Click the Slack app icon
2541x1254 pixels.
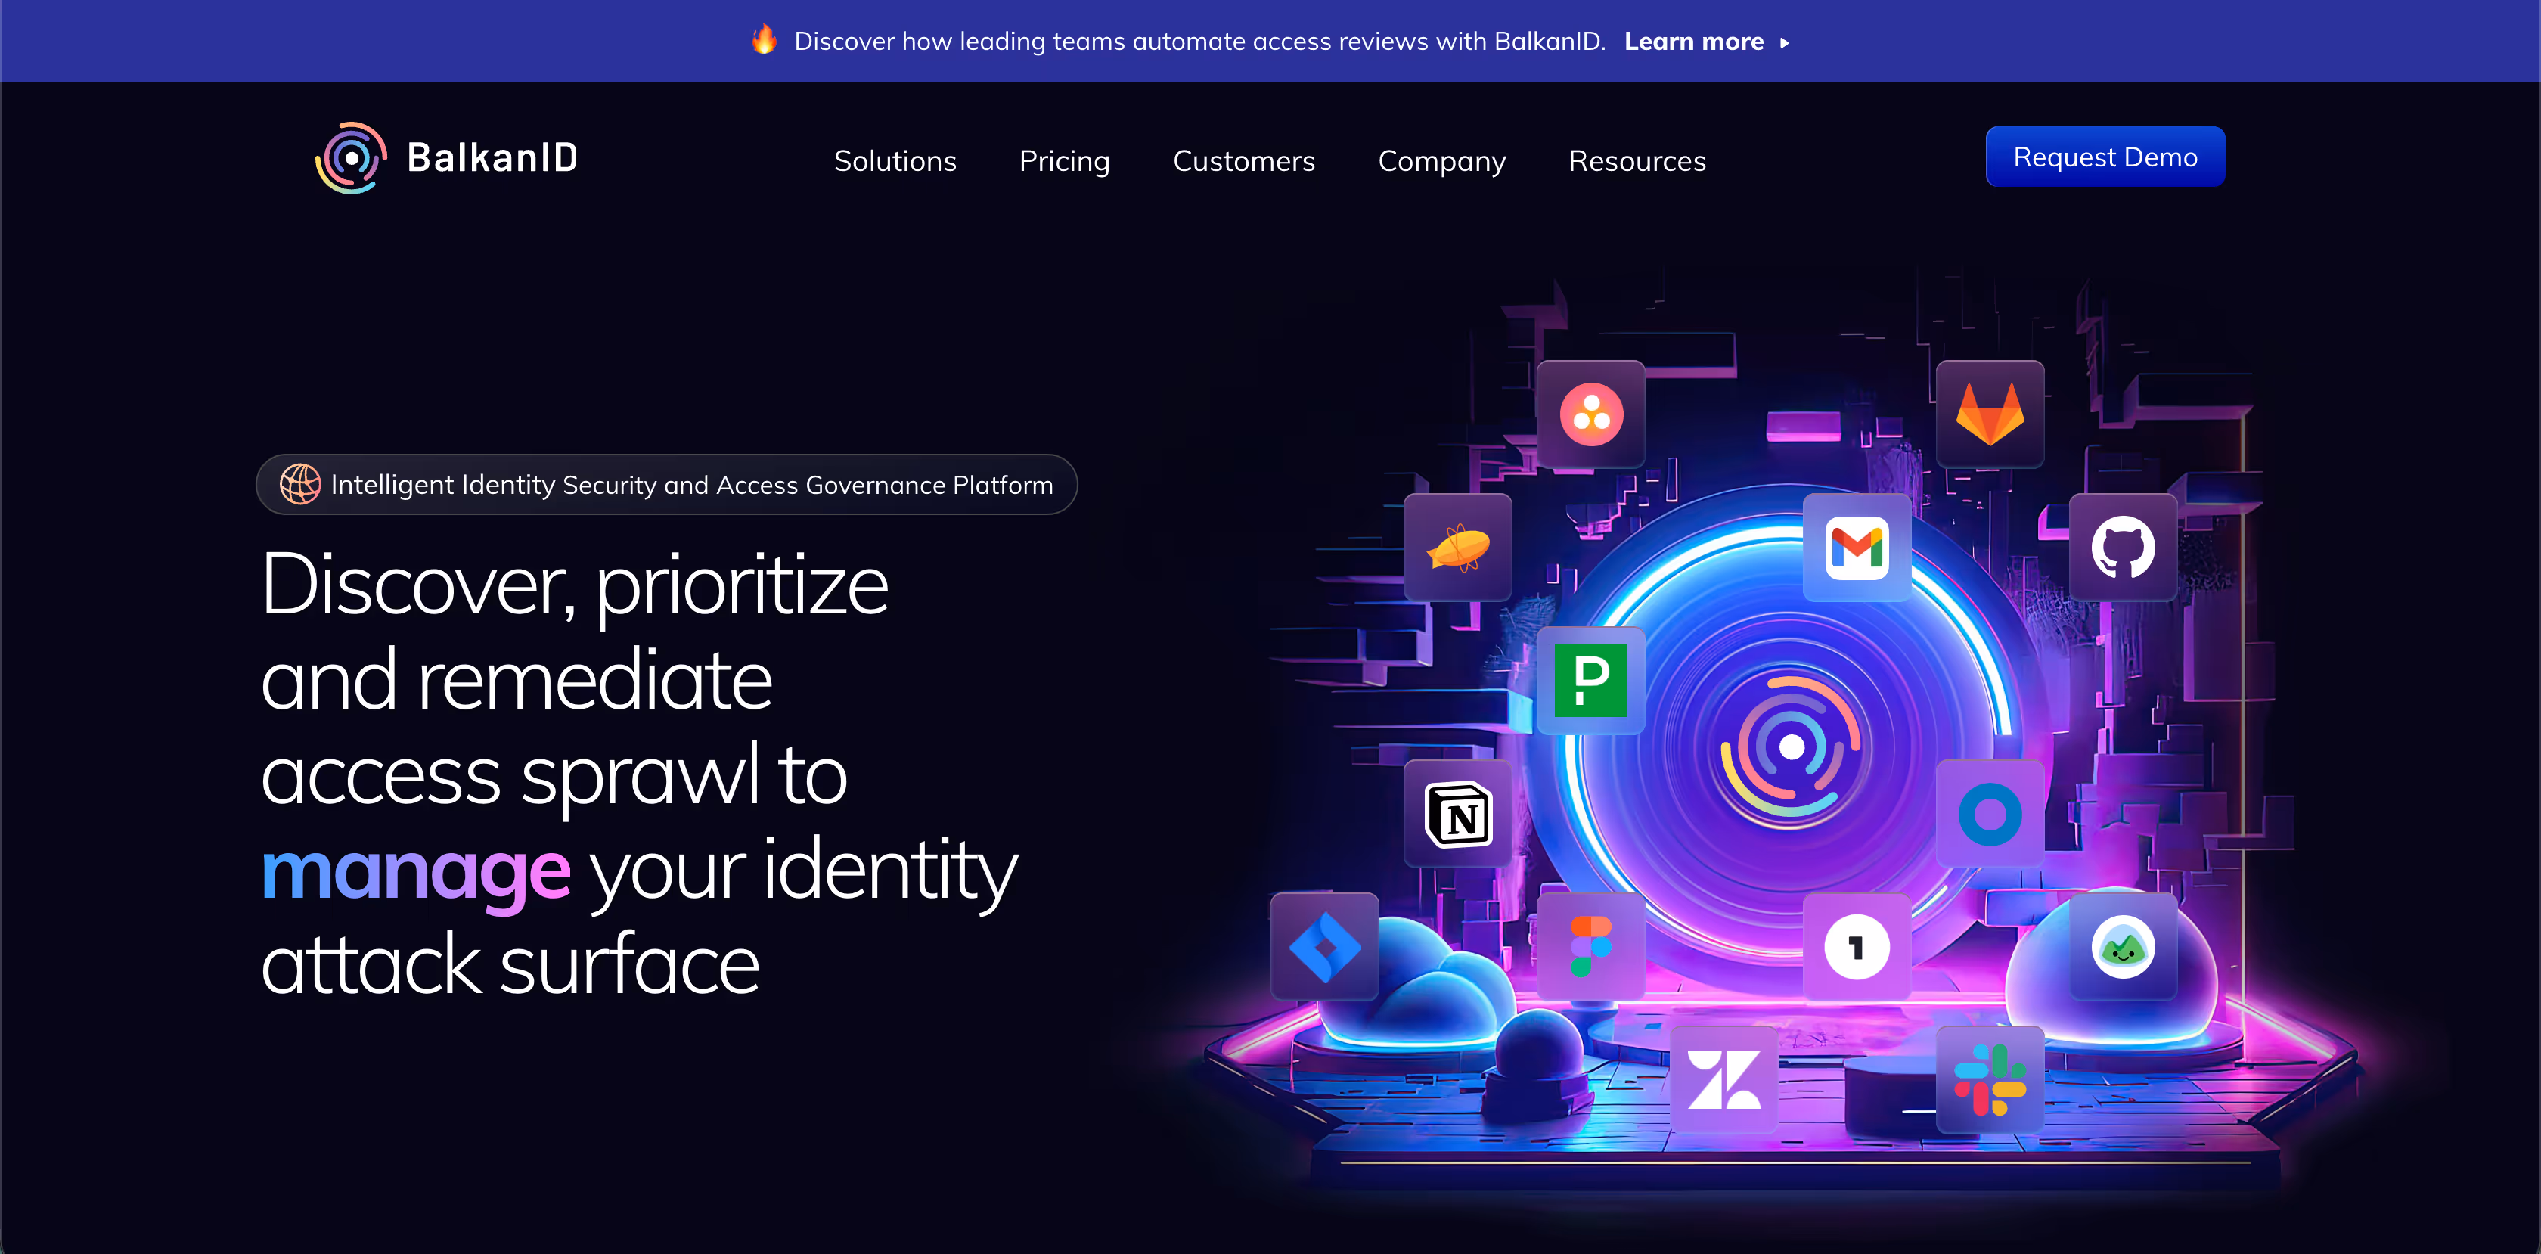click(1990, 1080)
